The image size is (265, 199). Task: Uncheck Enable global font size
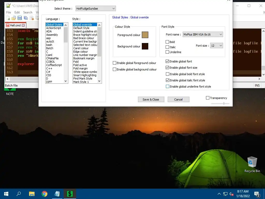[167, 68]
